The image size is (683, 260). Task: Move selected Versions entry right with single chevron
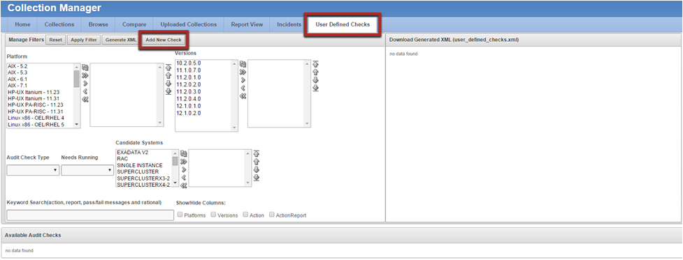click(x=243, y=80)
